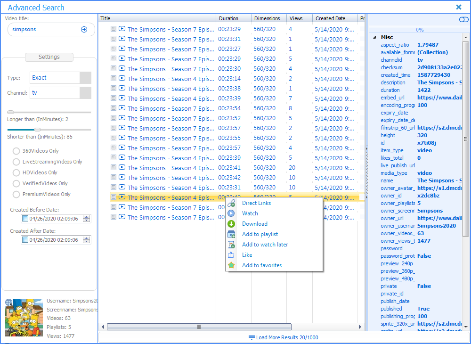Image resolution: width=471 pixels, height=344 pixels.
Task: Click play icon of the highlighted Season 4 row
Action: pos(122,197)
